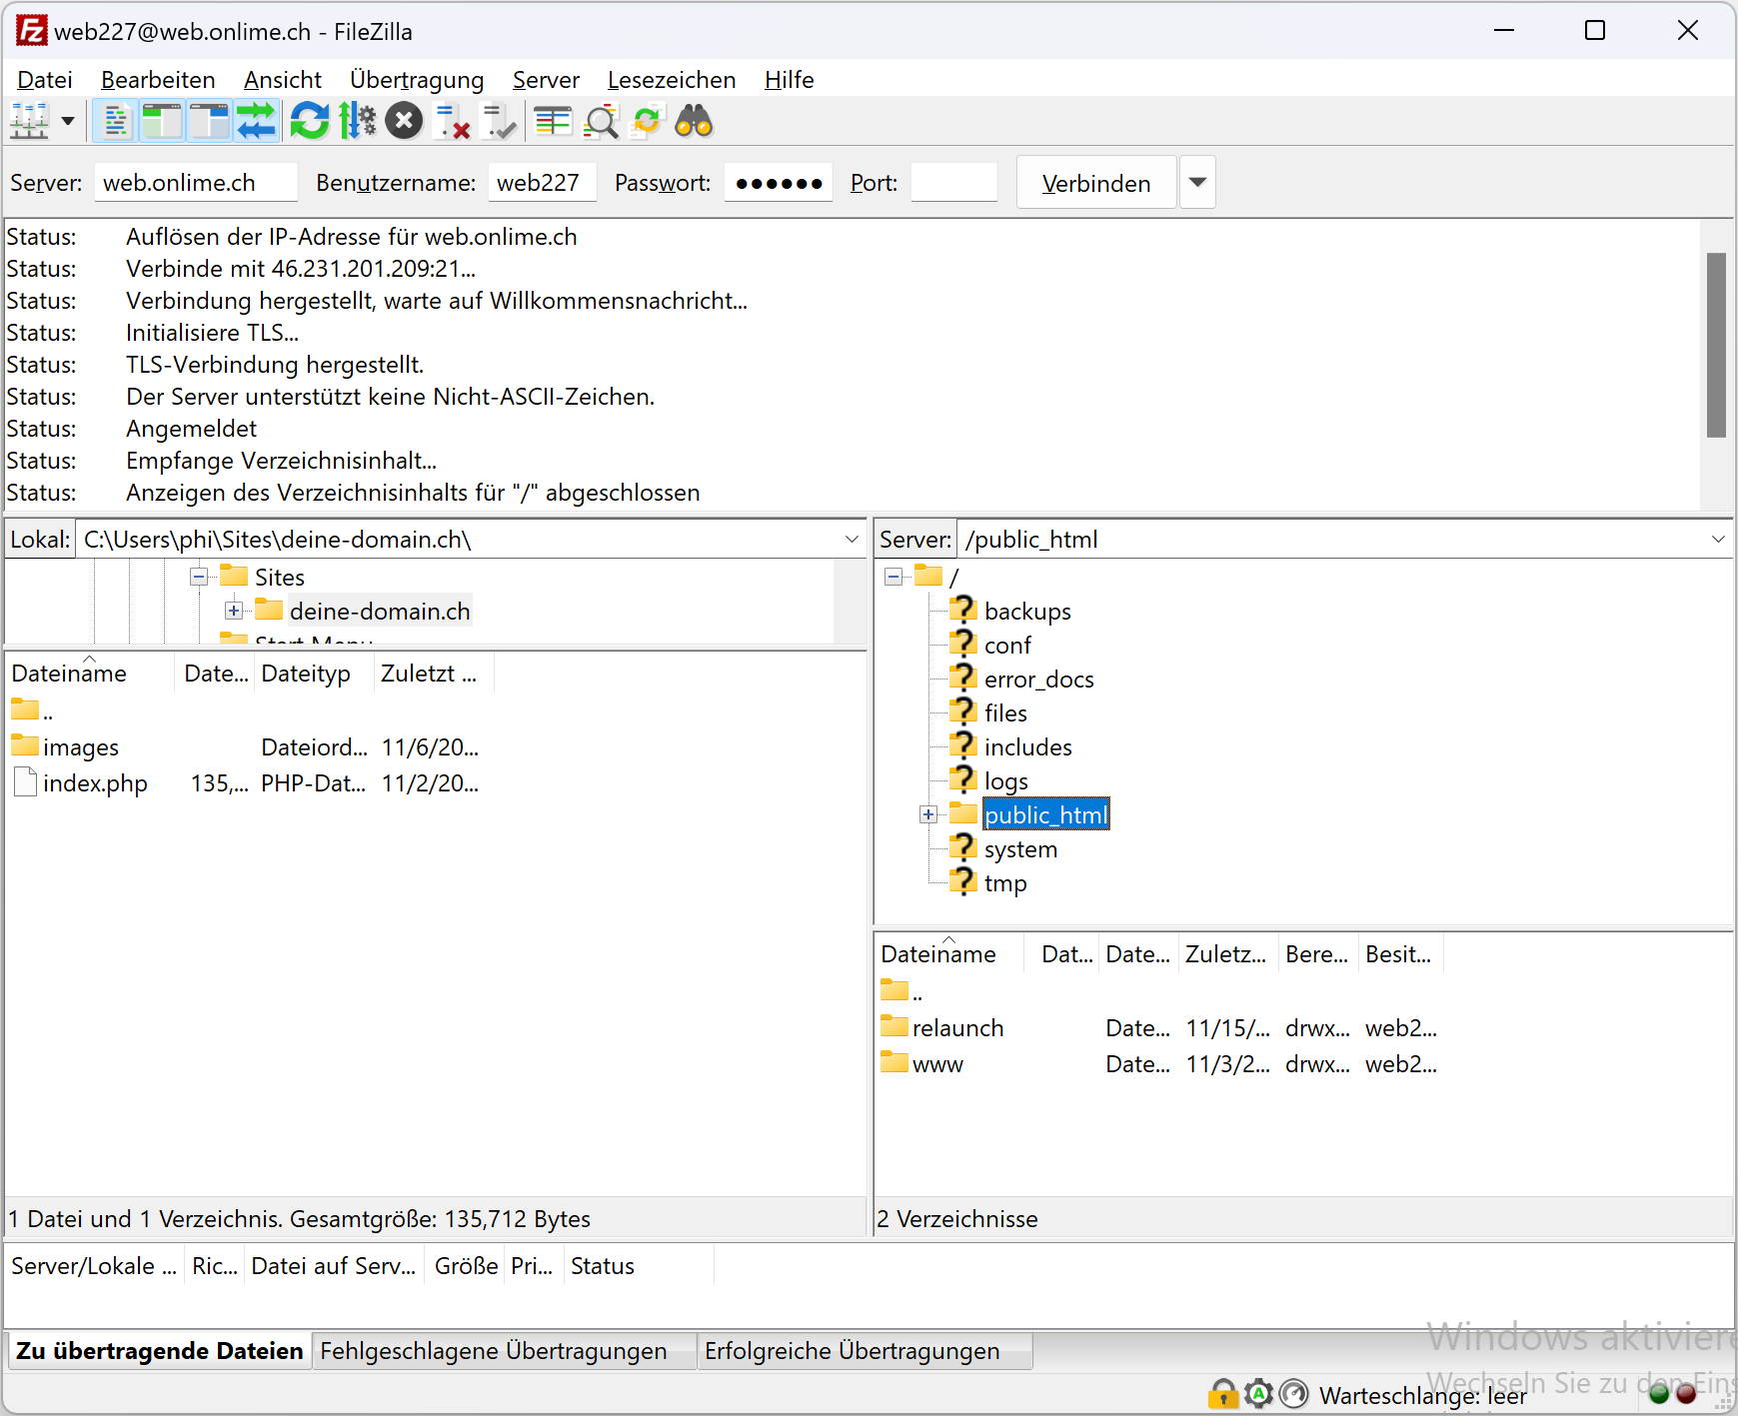
Task: Disconnect from the current server
Action: pyautogui.click(x=452, y=122)
